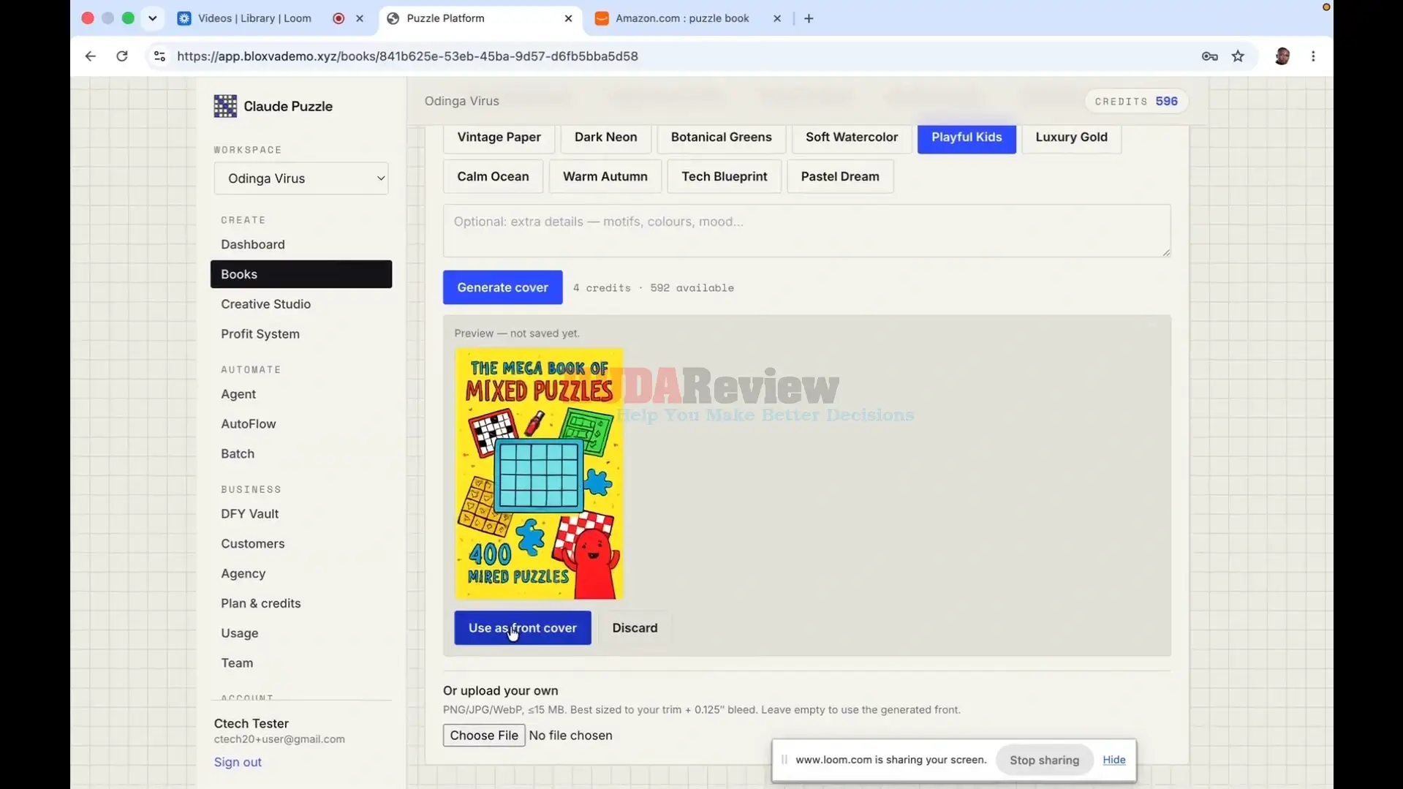This screenshot has width=1403, height=789.
Task: Select the Dark Neon style
Action: [x=605, y=137]
